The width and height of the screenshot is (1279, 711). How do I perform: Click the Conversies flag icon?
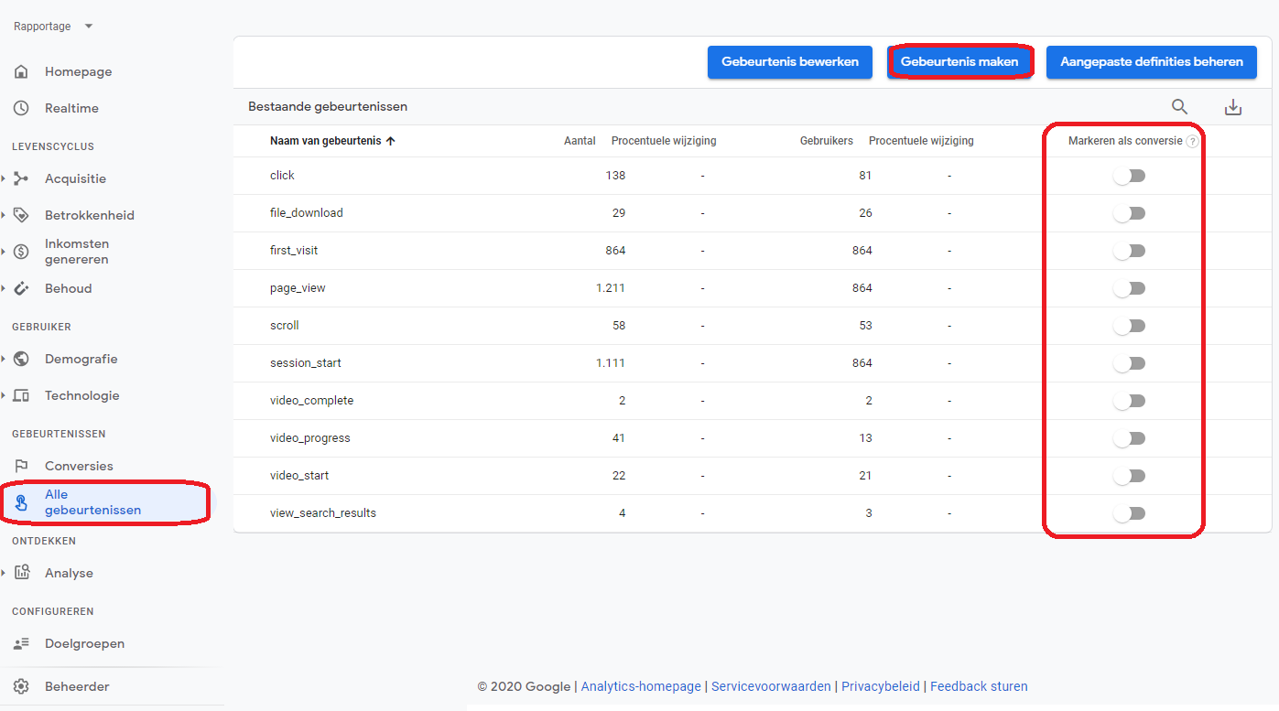point(21,466)
